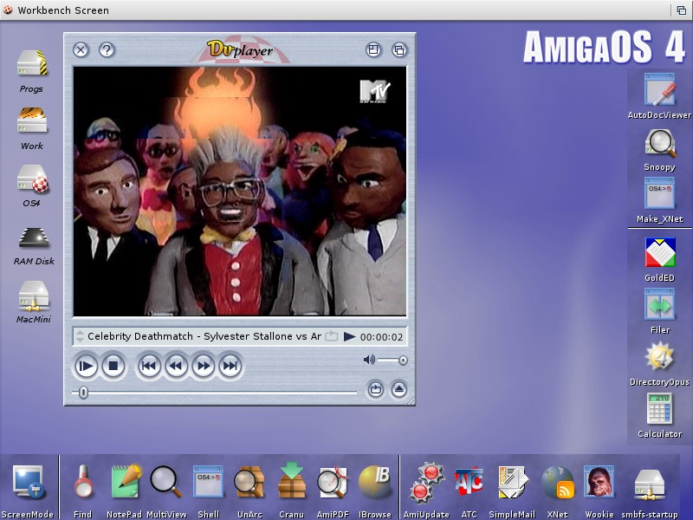Toggle the loop/repeat button near the eject
This screenshot has width=693, height=520.
click(x=376, y=389)
